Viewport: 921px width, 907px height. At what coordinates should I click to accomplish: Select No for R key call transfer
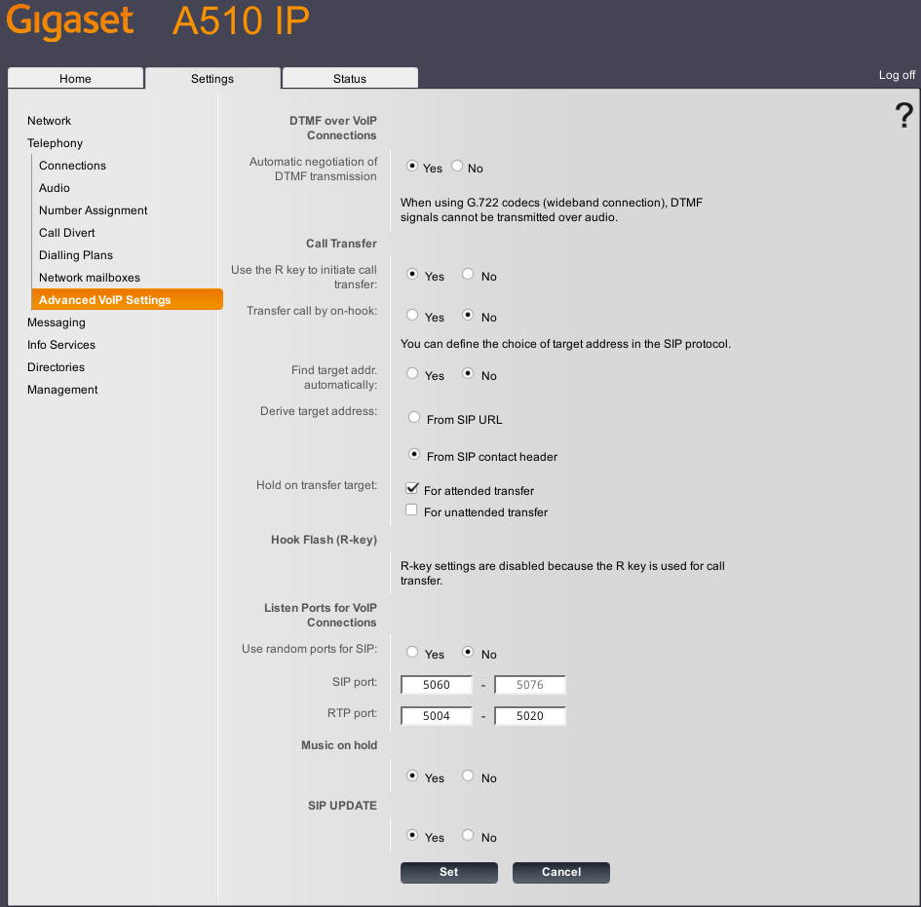[x=468, y=274]
